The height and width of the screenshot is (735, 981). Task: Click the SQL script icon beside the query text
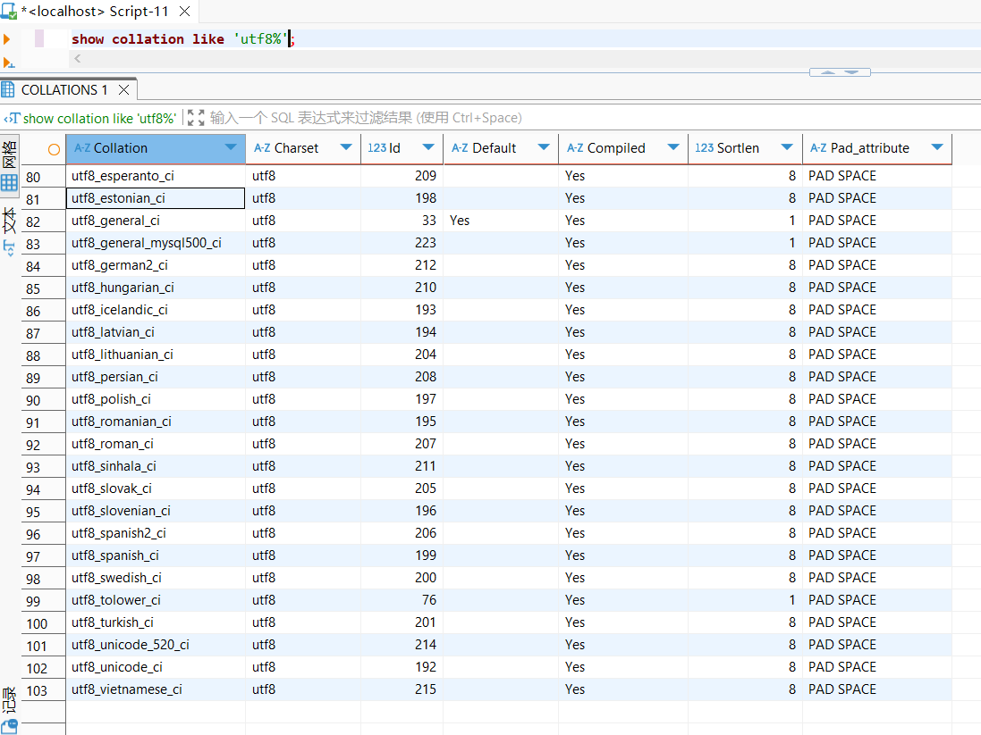11,118
